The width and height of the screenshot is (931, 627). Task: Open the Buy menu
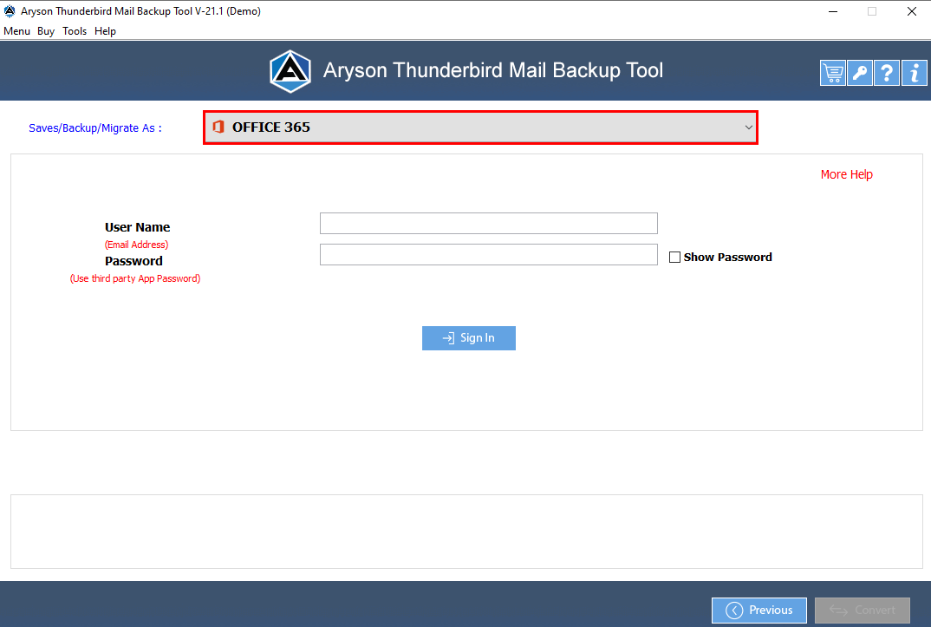(46, 31)
